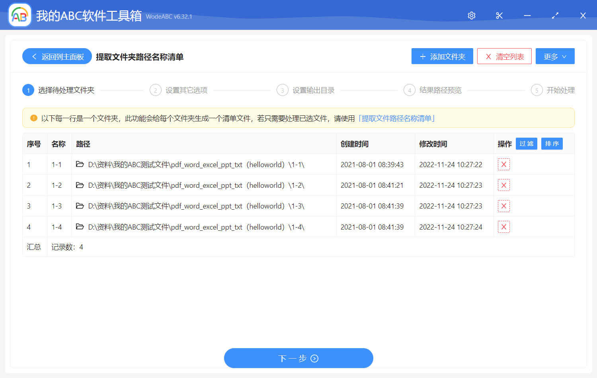Click the folder icon on row 1-3
597x378 pixels.
point(80,206)
